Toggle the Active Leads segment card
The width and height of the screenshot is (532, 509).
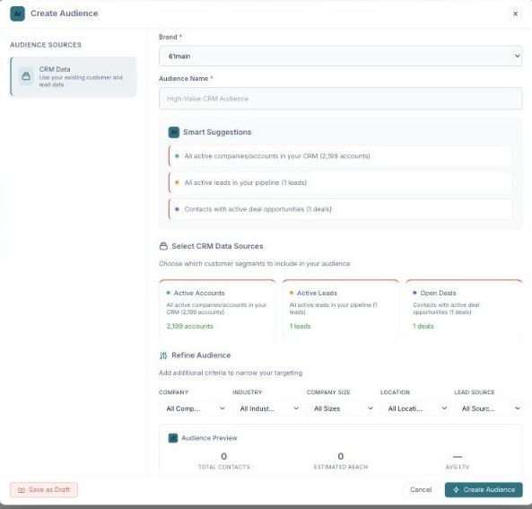tap(340, 309)
